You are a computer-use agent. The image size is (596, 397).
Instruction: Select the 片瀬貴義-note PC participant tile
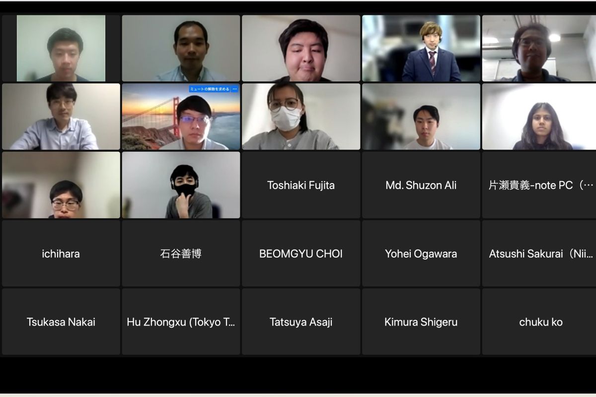(x=539, y=185)
